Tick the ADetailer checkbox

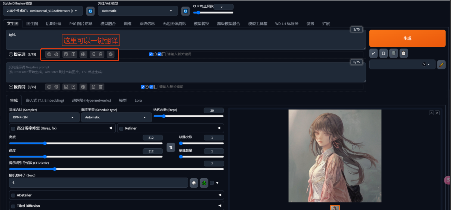click(13, 195)
